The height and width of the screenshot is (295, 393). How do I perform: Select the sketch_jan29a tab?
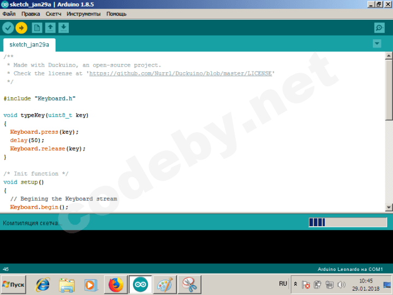(29, 45)
